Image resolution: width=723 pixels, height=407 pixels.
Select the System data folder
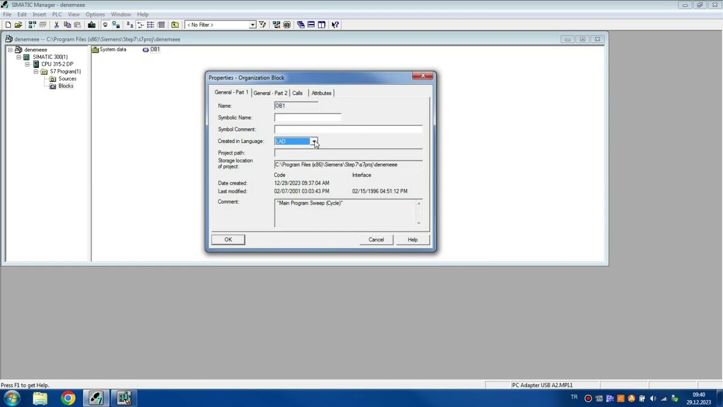pyautogui.click(x=109, y=50)
